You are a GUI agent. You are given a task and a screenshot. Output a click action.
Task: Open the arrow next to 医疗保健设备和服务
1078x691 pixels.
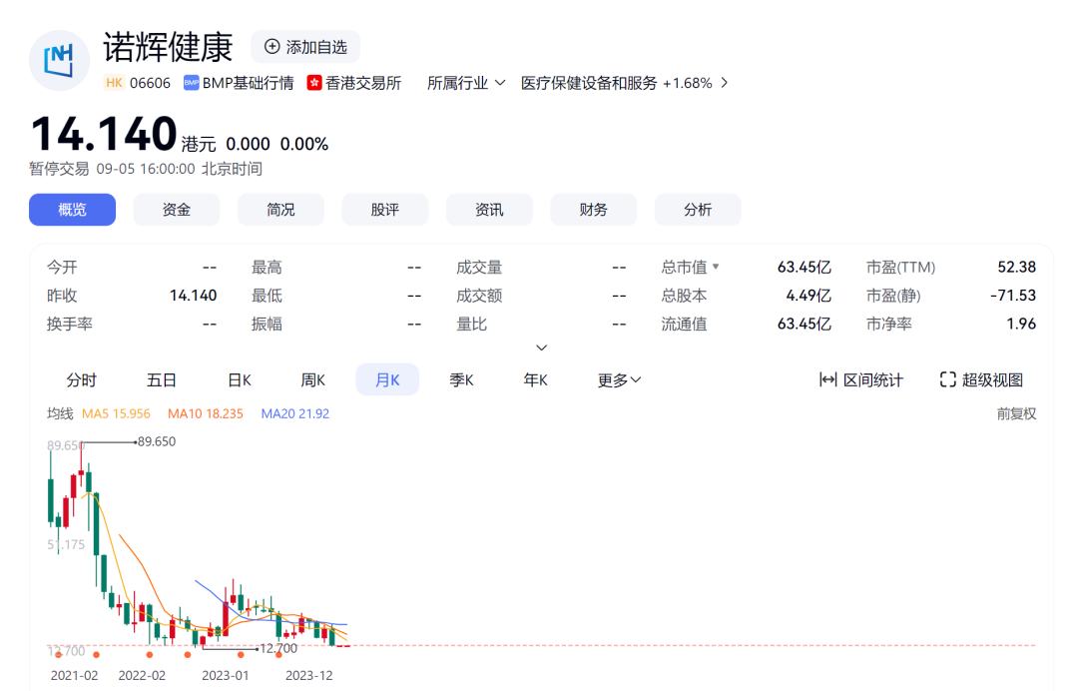tap(724, 83)
